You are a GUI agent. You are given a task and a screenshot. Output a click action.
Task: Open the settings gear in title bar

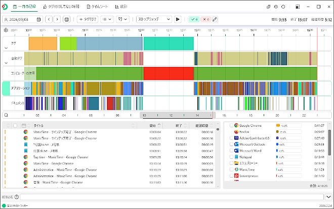[276, 7]
